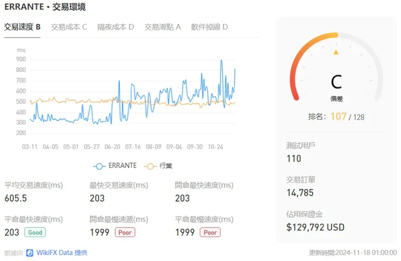Viewport: 401px width, 261px height.
Task: Click the gauge needle triangle marker
Action: 336,52
